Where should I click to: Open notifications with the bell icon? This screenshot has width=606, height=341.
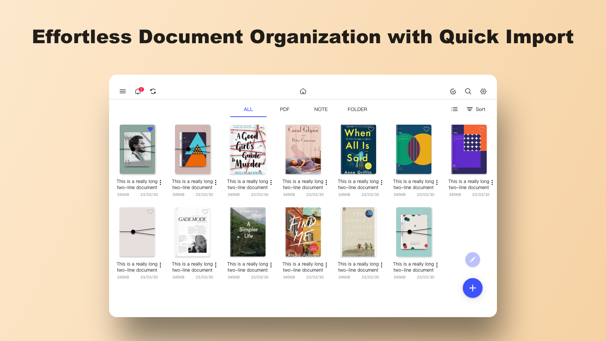pos(137,91)
